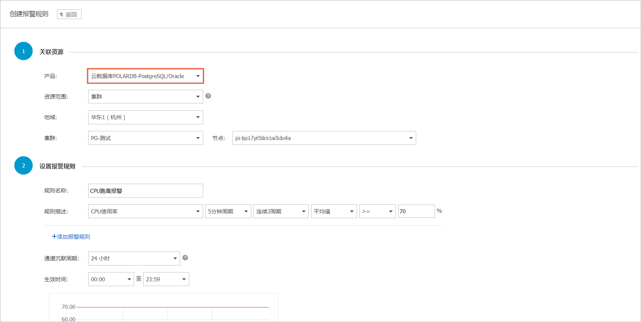Open the 通道沉默周期 dropdown 24 小时
The width and height of the screenshot is (641, 322).
pyautogui.click(x=134, y=259)
